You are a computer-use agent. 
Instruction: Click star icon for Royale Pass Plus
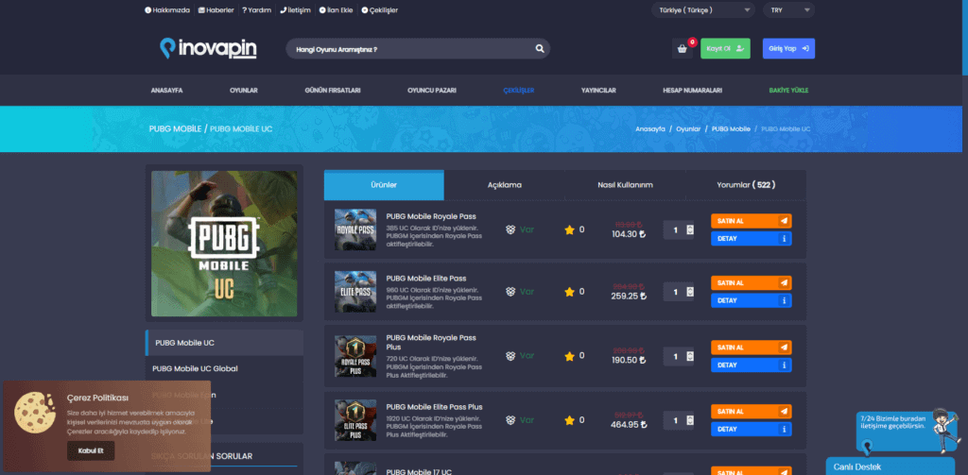pos(569,356)
